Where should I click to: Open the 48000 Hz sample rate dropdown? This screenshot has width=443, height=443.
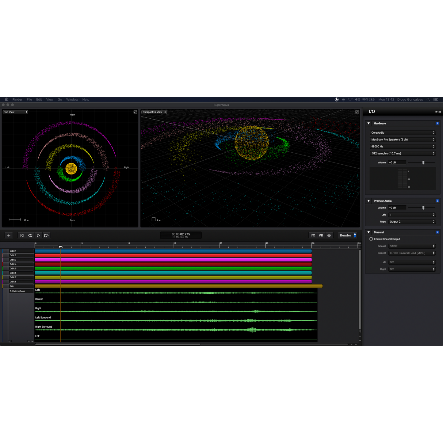pos(403,147)
